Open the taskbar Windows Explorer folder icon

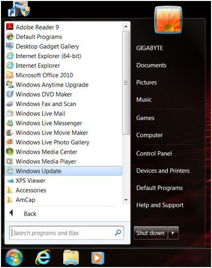click(x=71, y=257)
